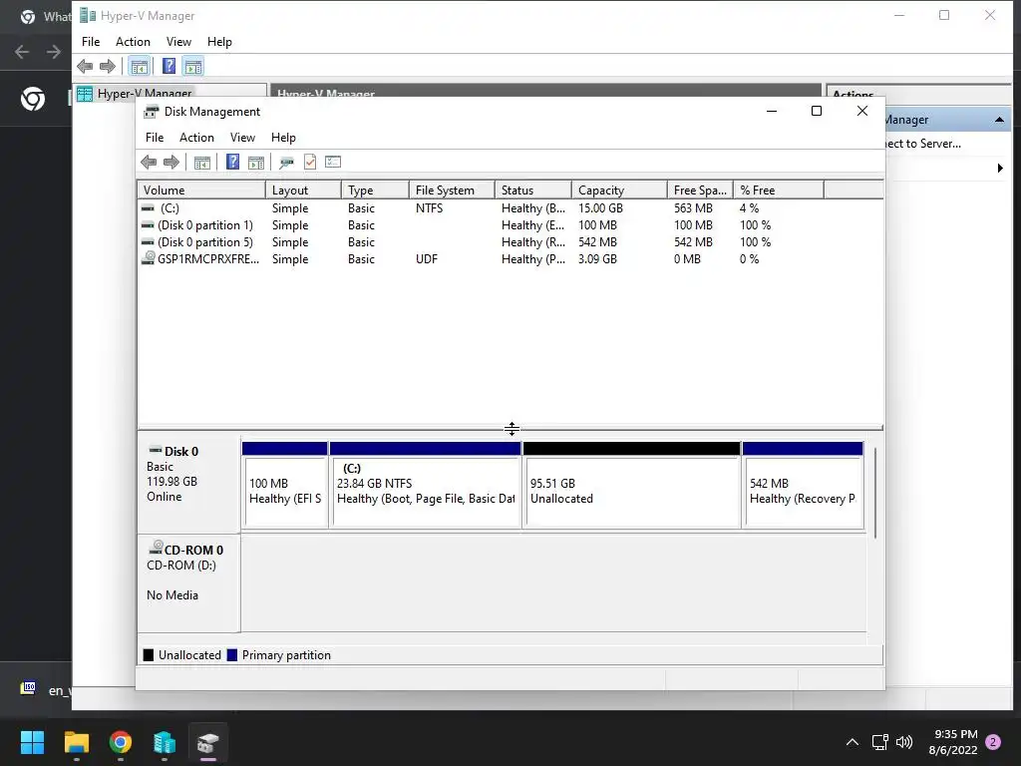1021x766 pixels.
Task: Click Back arrow in Hyper-V Manager toolbar
Action: click(x=85, y=66)
